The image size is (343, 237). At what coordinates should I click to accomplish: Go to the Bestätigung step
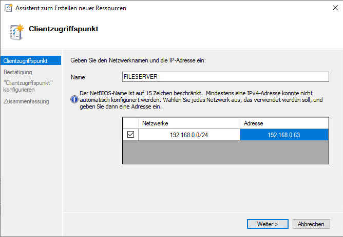pyautogui.click(x=17, y=72)
